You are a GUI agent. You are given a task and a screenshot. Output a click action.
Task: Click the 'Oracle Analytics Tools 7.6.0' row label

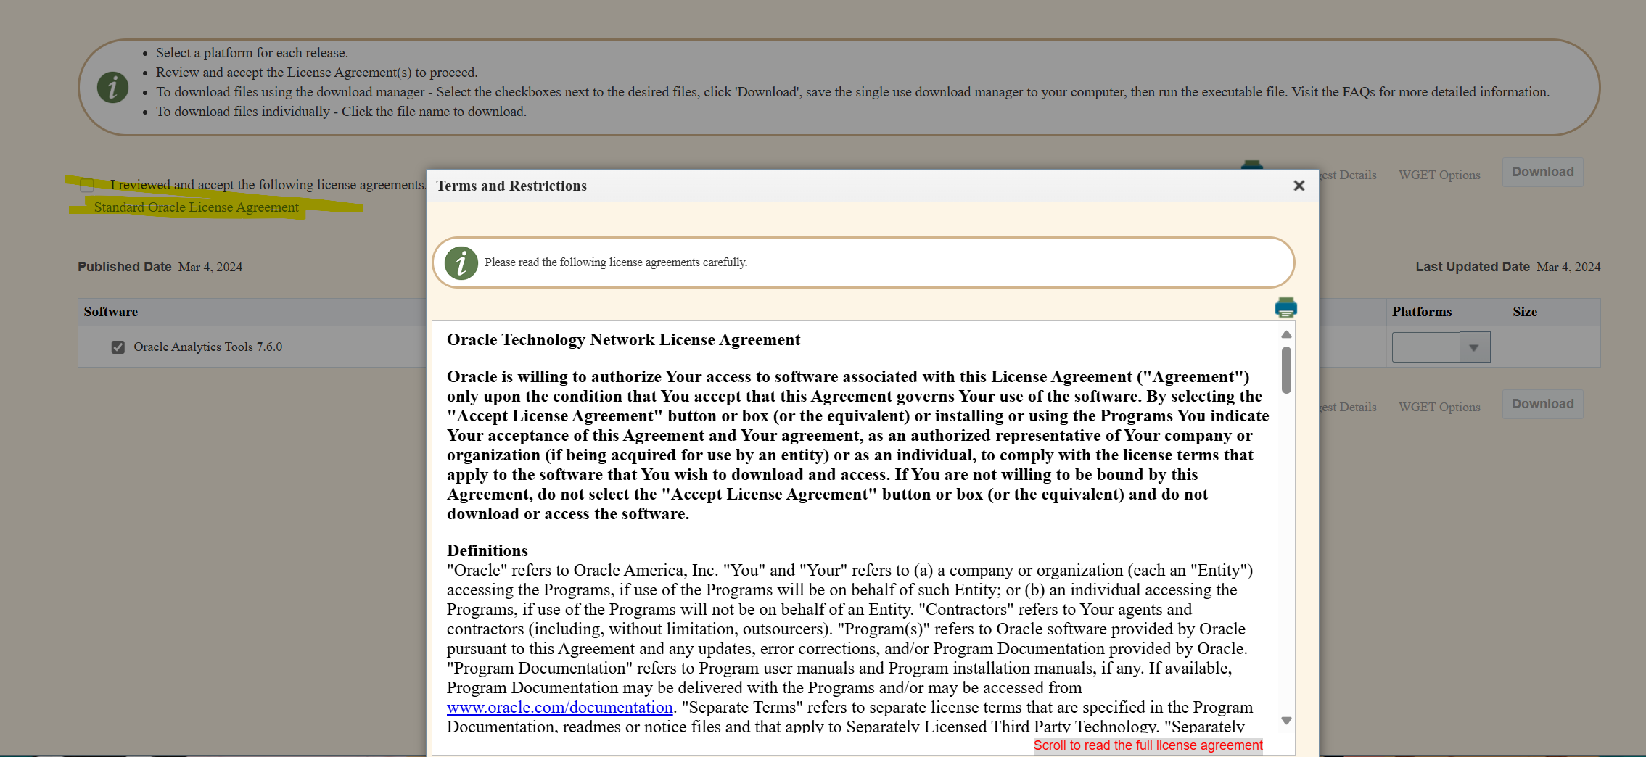[x=207, y=347]
